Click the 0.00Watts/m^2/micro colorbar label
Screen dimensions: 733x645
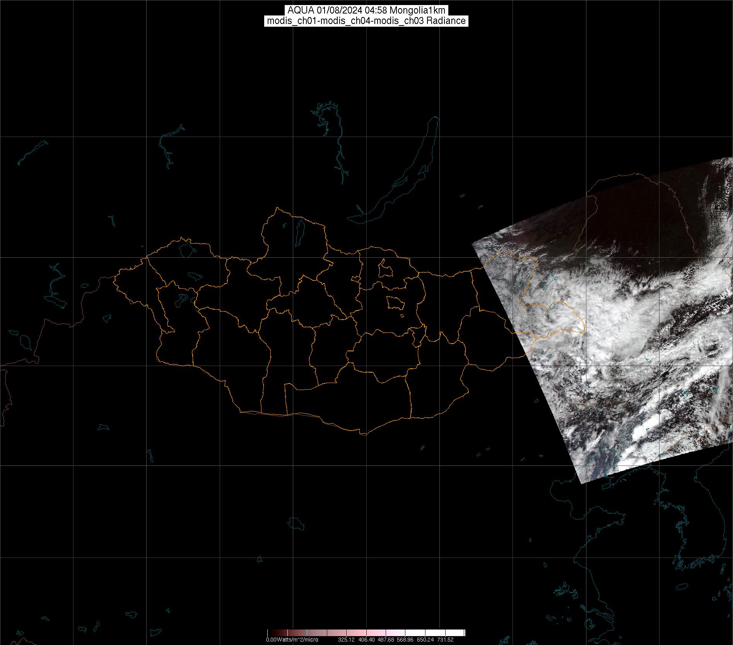[292, 640]
